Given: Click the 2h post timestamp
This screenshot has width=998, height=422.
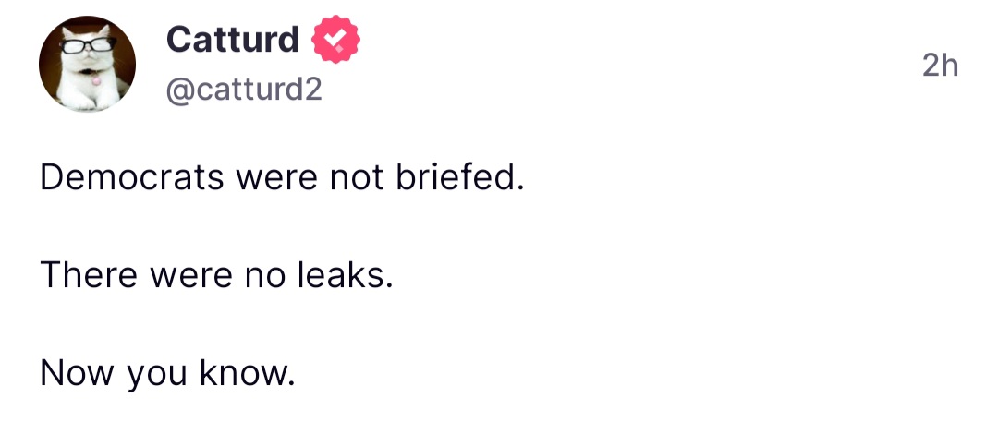Looking at the screenshot, I should pos(940,65).
